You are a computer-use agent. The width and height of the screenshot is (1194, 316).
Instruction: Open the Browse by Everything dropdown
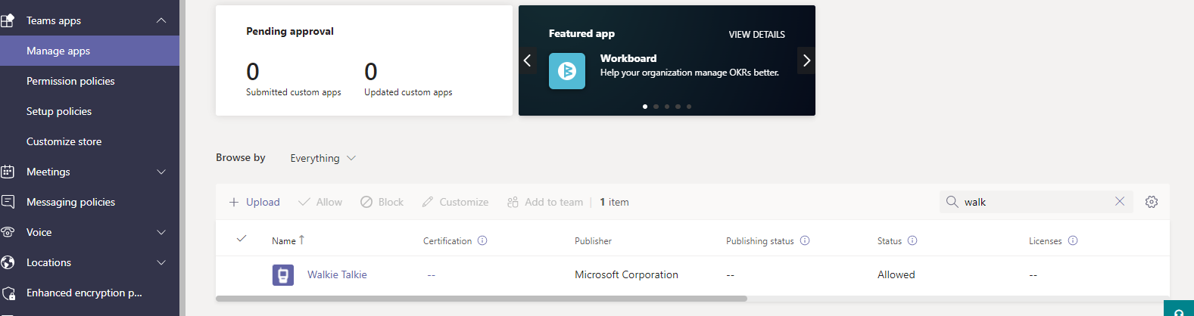tap(323, 158)
